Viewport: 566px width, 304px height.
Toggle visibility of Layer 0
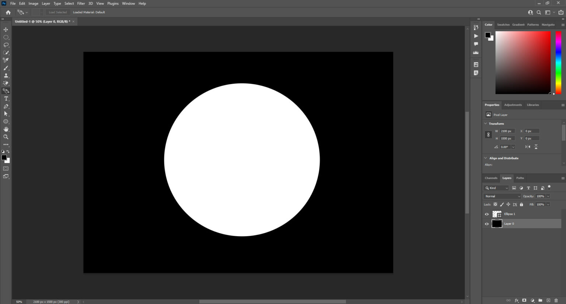[487, 224]
